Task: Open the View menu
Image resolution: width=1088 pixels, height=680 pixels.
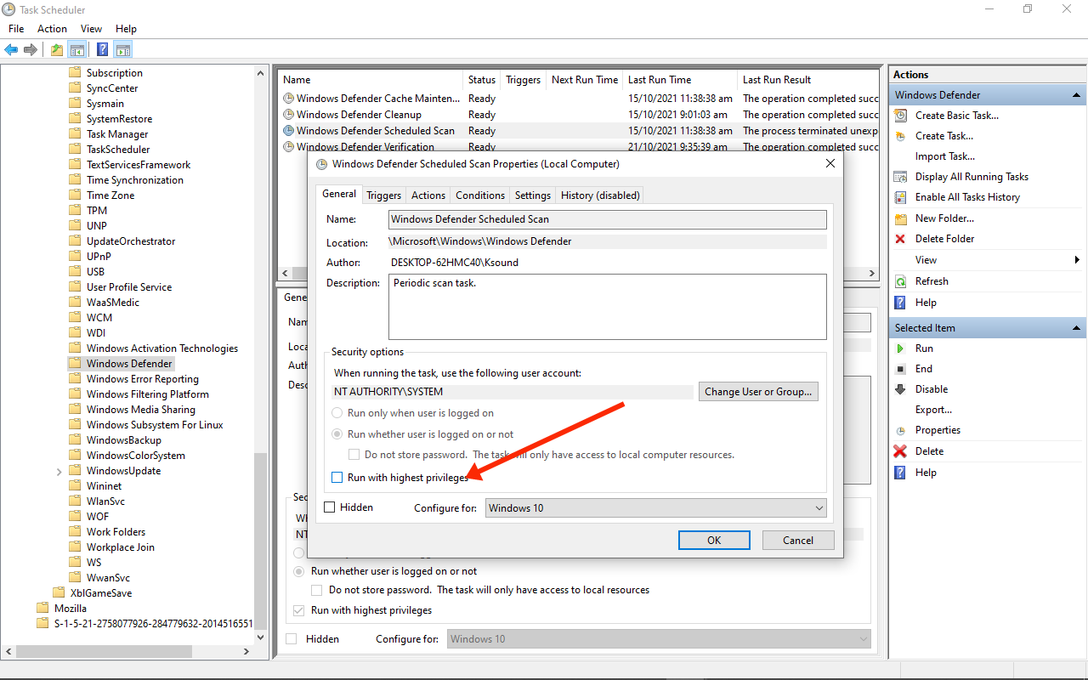Action: coord(91,29)
